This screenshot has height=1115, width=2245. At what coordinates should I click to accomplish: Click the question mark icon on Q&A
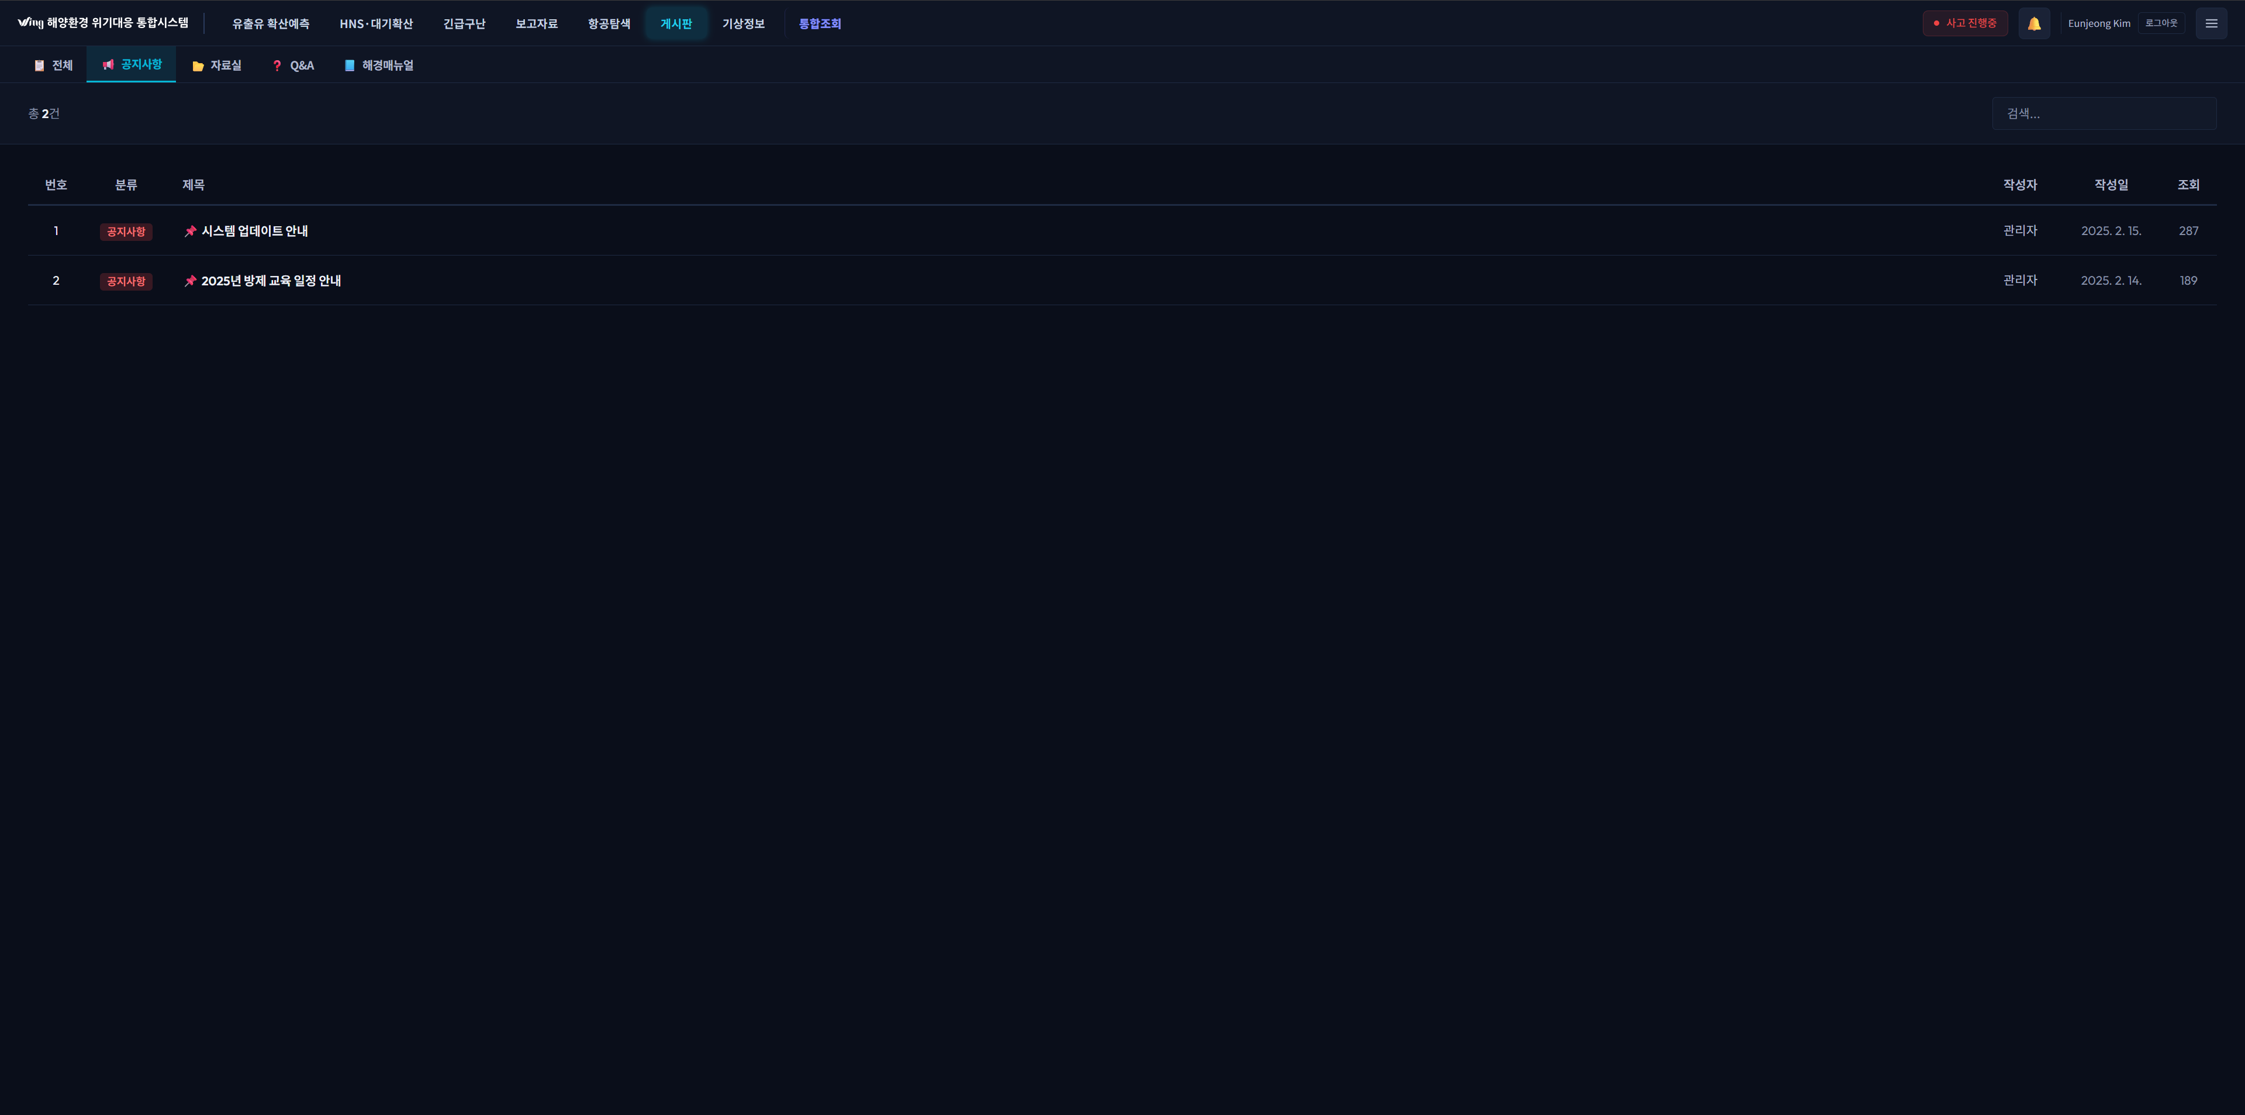click(x=277, y=65)
